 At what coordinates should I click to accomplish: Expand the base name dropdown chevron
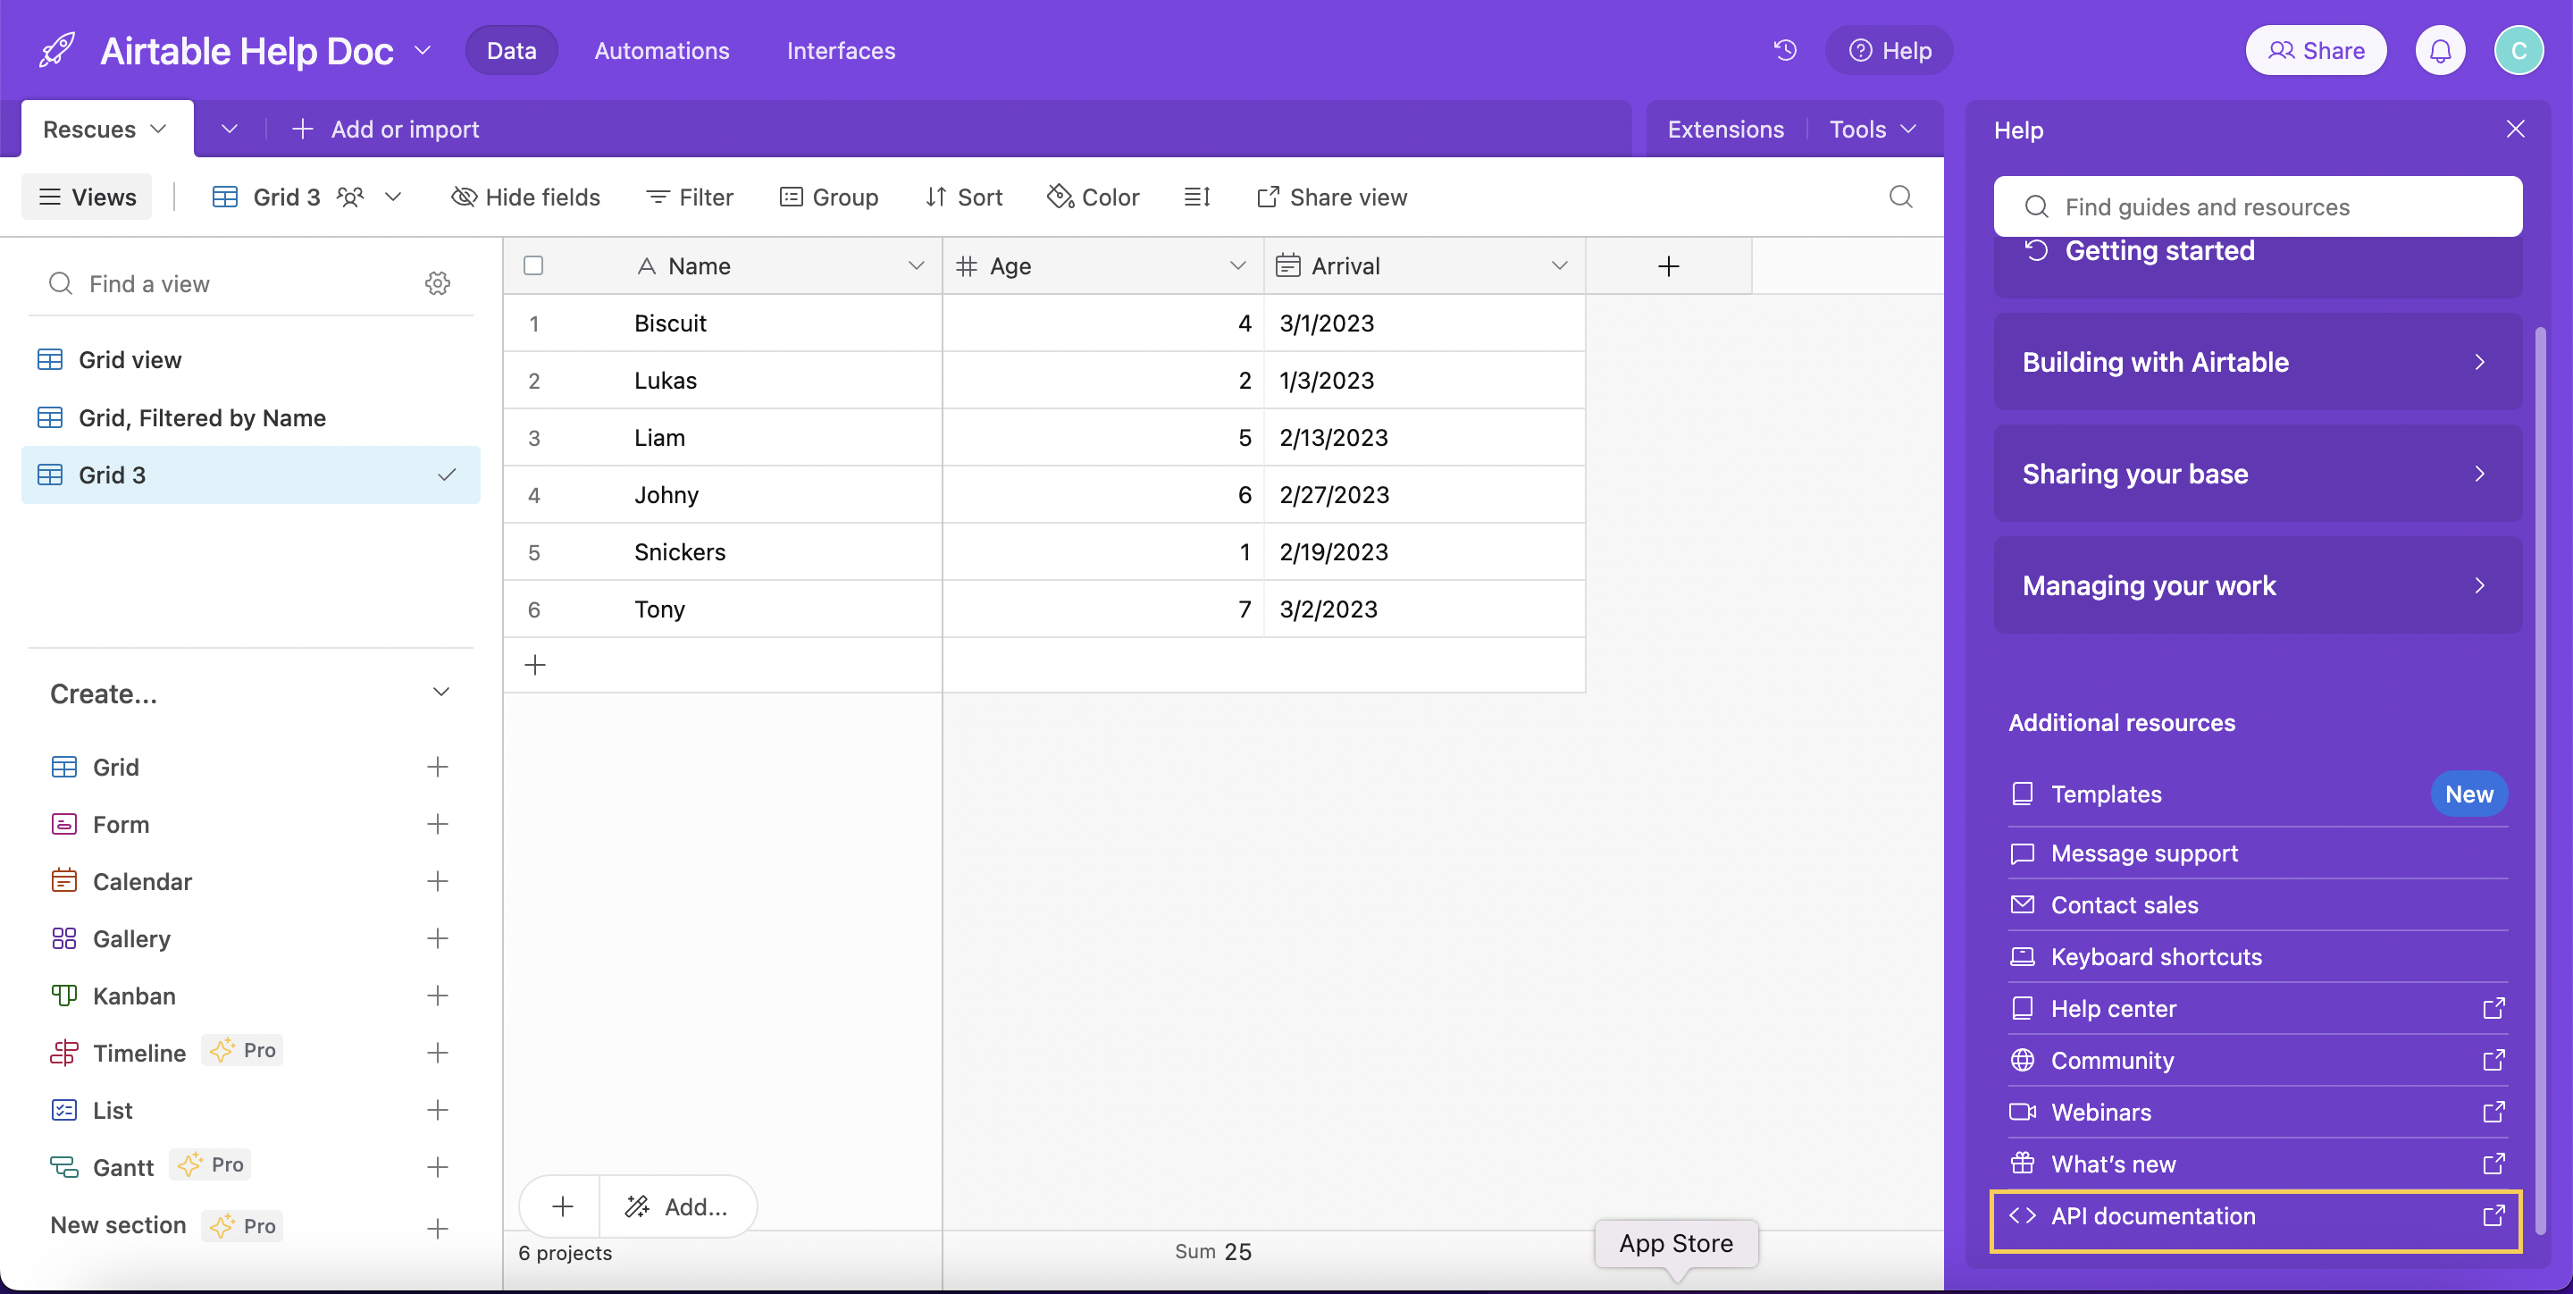click(423, 50)
